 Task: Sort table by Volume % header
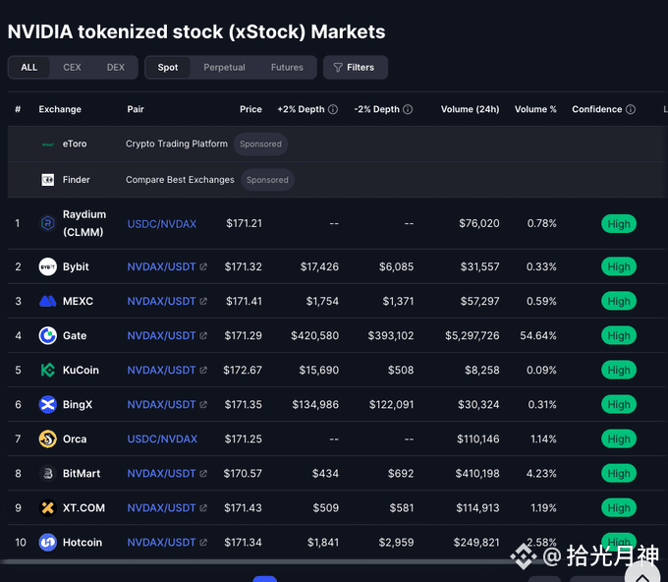(x=535, y=109)
